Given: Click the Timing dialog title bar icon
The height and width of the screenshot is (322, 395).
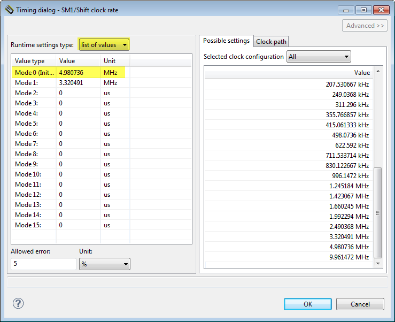Looking at the screenshot, I should point(9,10).
